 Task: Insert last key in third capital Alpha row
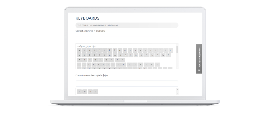pos(123,60)
